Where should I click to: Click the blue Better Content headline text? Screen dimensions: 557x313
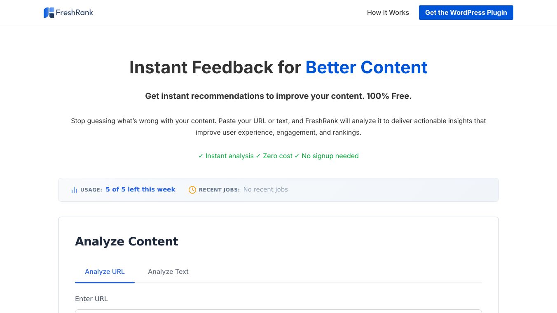(x=366, y=68)
